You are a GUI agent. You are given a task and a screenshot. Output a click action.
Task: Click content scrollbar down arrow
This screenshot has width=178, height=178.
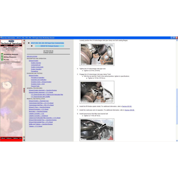[177, 141]
